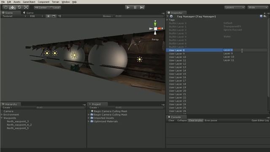Click the Step frame button
The width and height of the screenshot is (270, 152).
pos(142,8)
